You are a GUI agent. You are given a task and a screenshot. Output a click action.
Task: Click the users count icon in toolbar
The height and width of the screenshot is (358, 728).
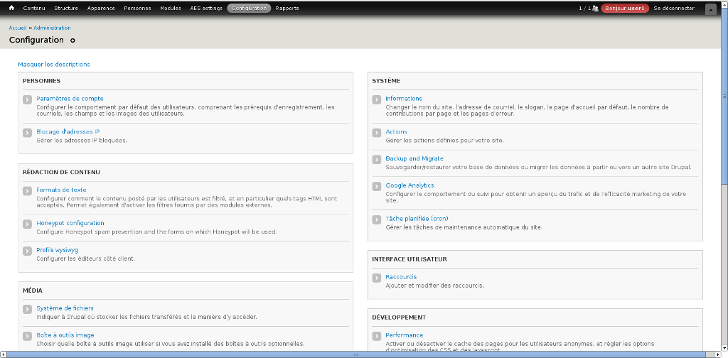click(595, 9)
